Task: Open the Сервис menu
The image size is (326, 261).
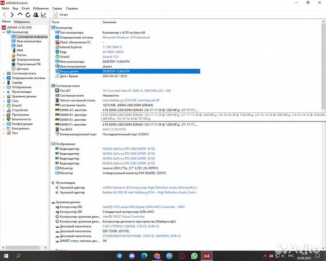Action: pyautogui.click(x=57, y=8)
